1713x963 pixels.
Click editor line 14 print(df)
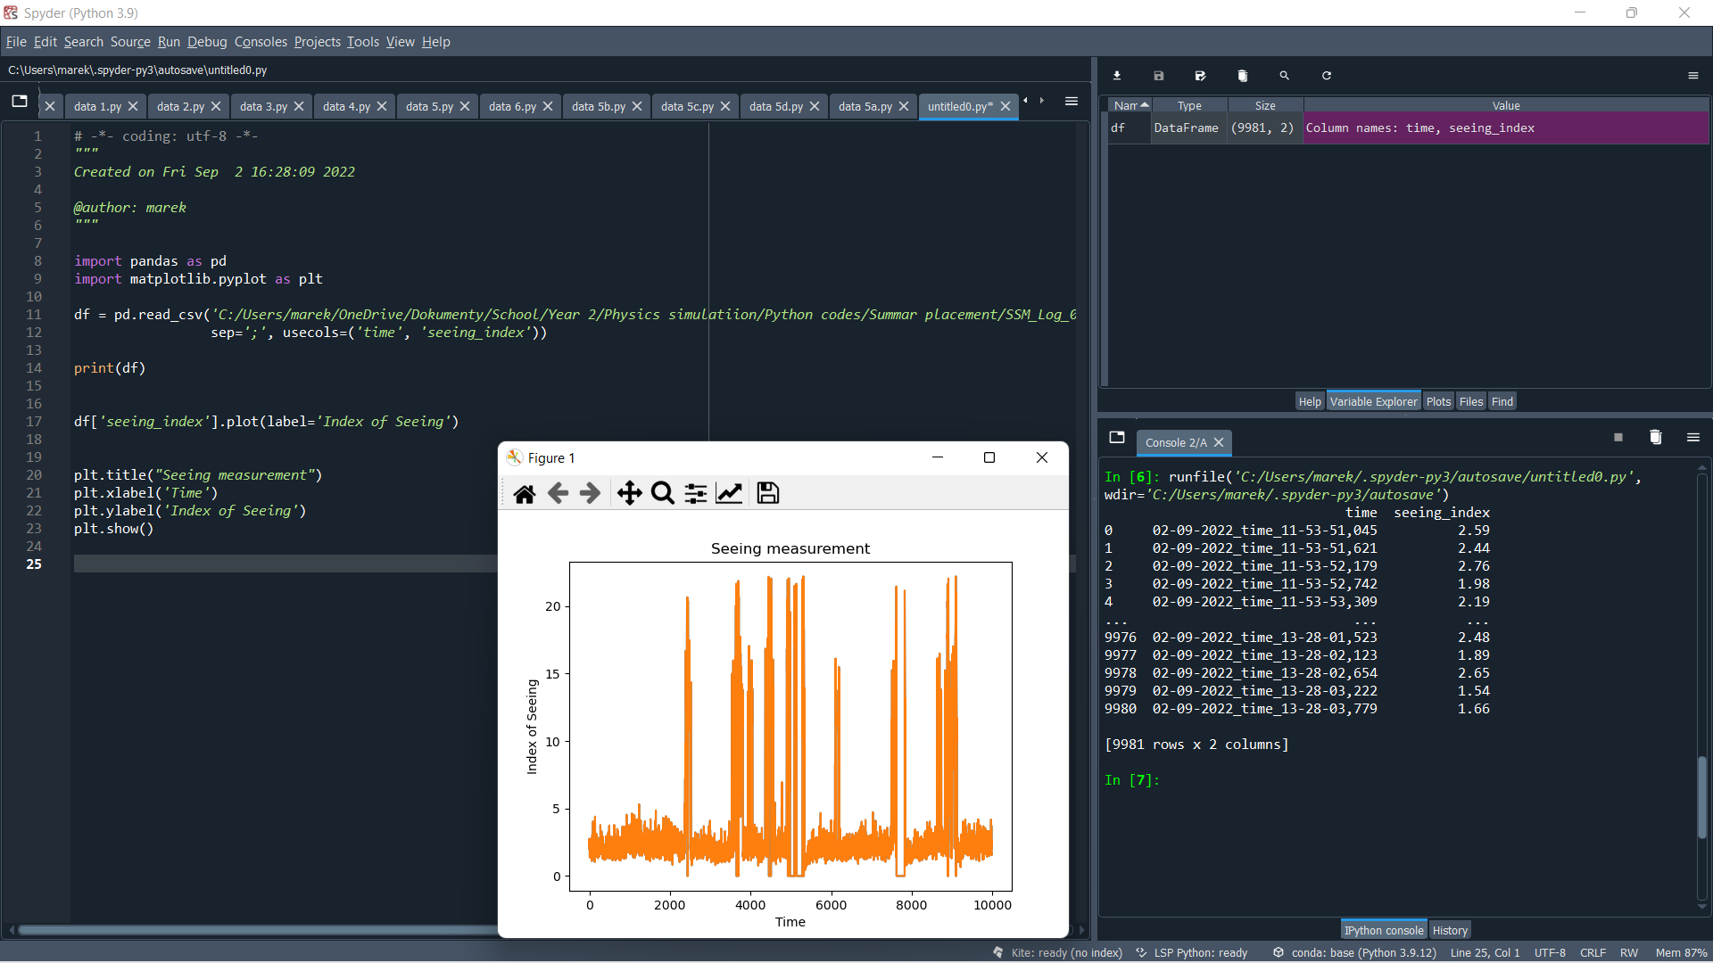pyautogui.click(x=110, y=368)
